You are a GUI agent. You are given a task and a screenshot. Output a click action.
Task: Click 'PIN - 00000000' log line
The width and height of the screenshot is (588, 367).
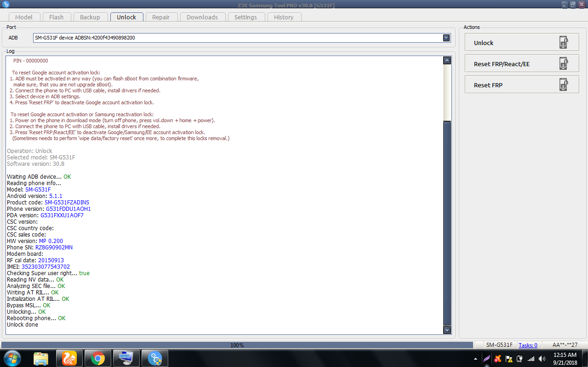pyautogui.click(x=30, y=61)
